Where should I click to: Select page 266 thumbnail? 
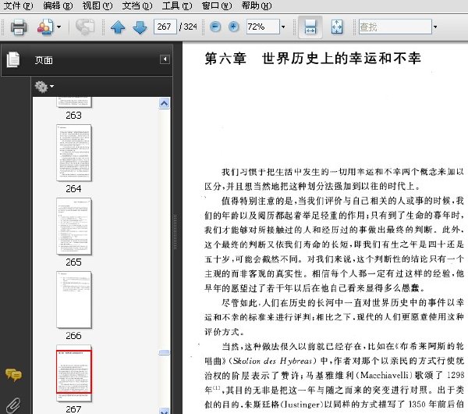tap(74, 300)
